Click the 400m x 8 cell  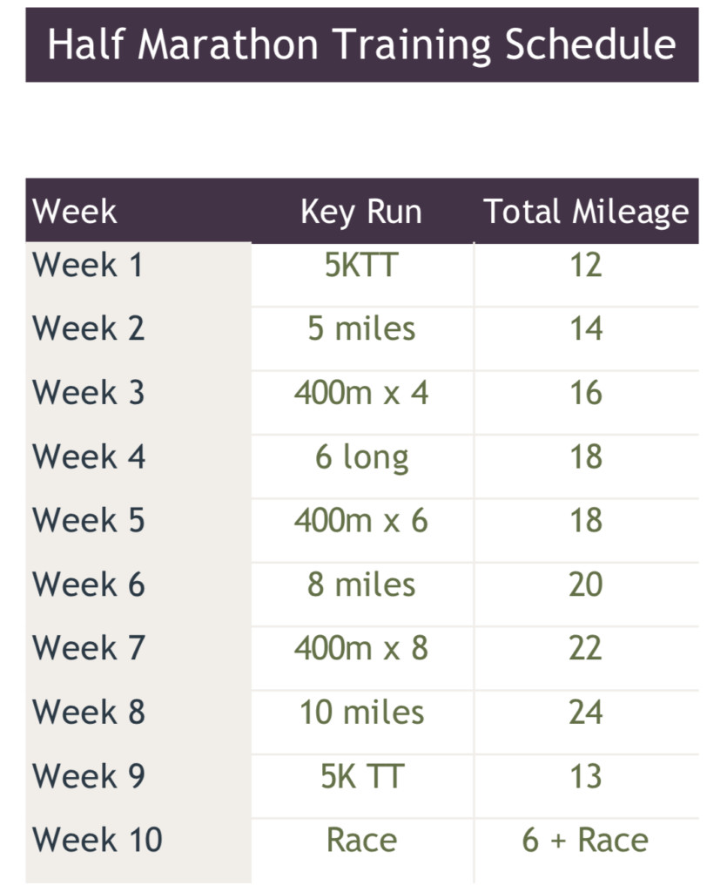(x=361, y=648)
